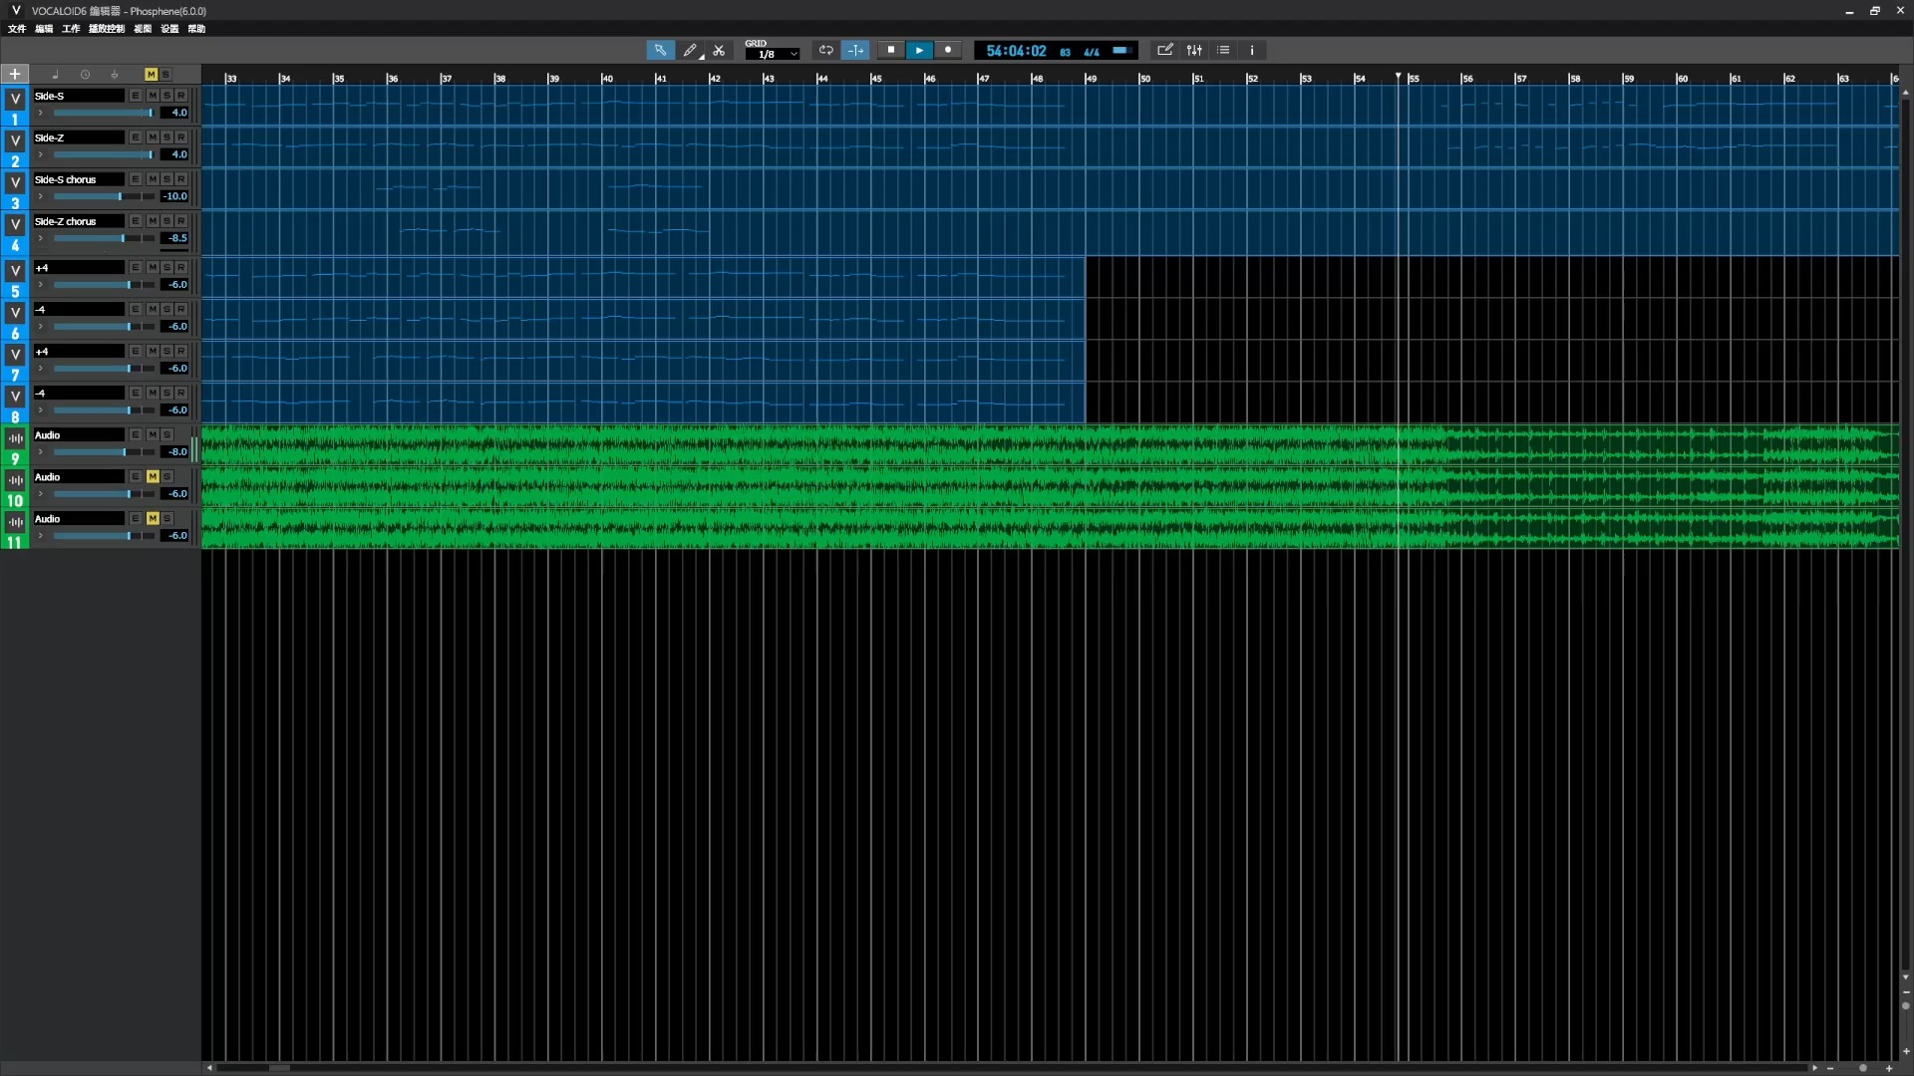Open the 工作 menu

tap(71, 29)
